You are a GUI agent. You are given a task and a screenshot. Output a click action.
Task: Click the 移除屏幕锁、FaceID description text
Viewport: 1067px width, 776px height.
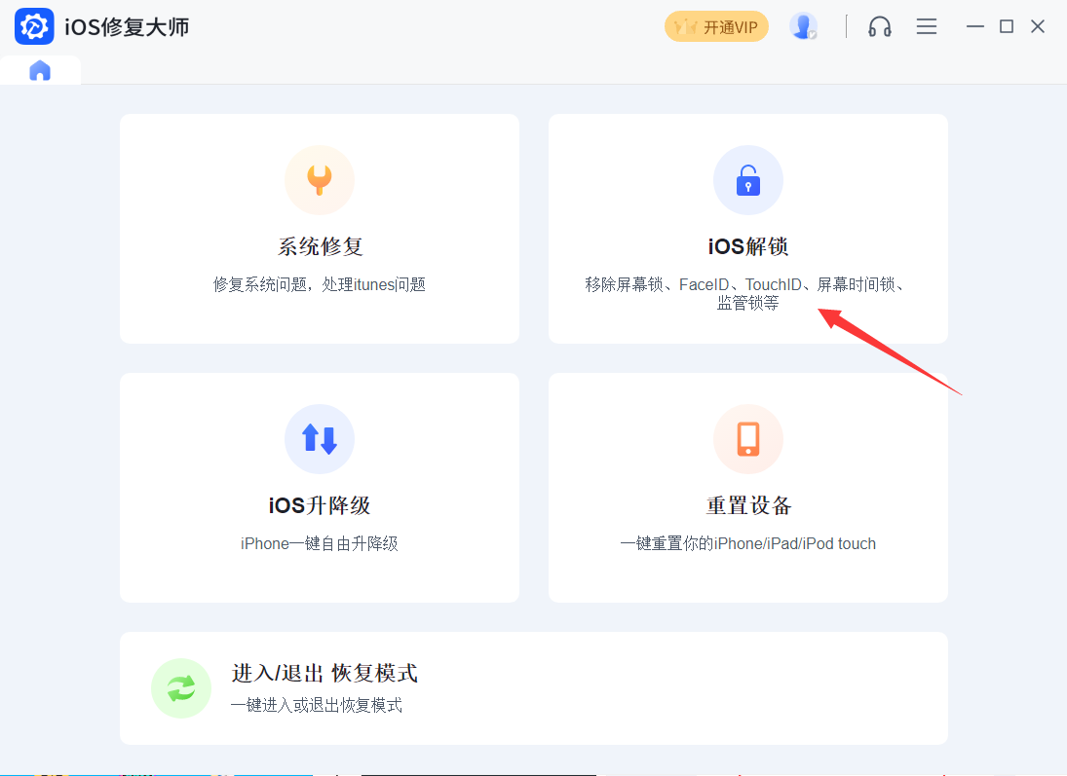747,293
